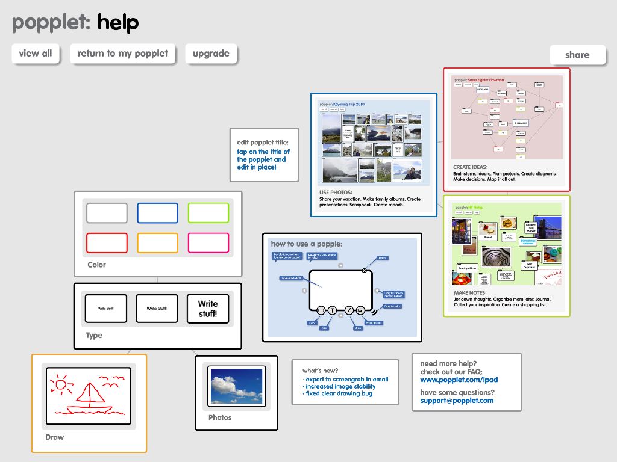Image resolution: width=617 pixels, height=462 pixels.
Task: Click the support@popplet.com email link
Action: point(457,401)
